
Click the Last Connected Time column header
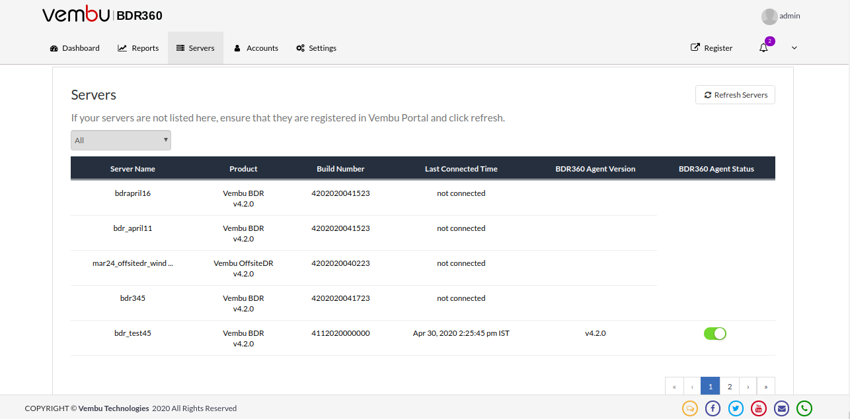461,169
